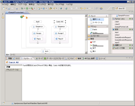Select the Reply activity under fault

pyautogui.click(x=38, y=39)
